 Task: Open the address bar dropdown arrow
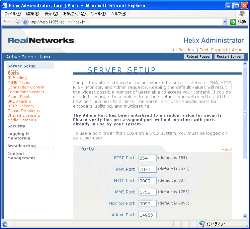tap(225, 22)
